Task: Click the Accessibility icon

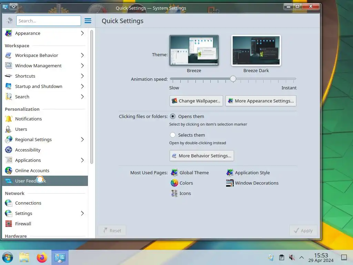Action: coord(9,150)
